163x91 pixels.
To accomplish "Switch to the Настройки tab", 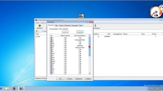I will pos(75,25).
